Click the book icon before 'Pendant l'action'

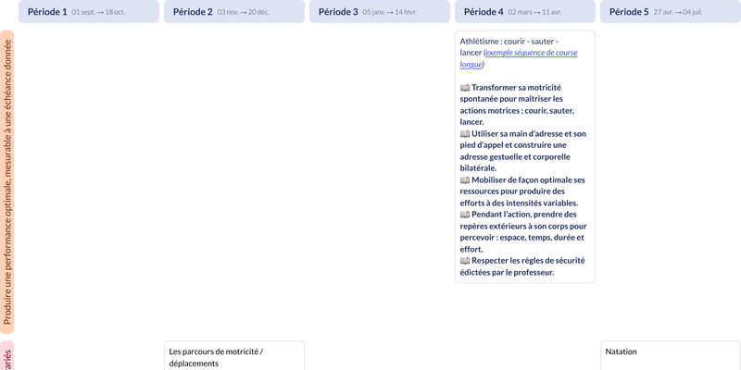tap(465, 215)
